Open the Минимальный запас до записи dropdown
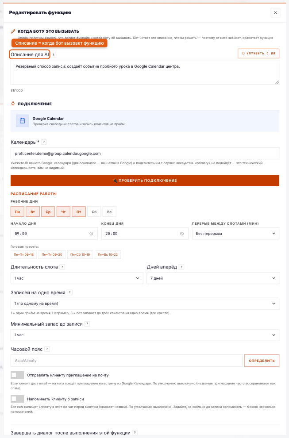This screenshot has height=438, width=289. click(x=145, y=335)
